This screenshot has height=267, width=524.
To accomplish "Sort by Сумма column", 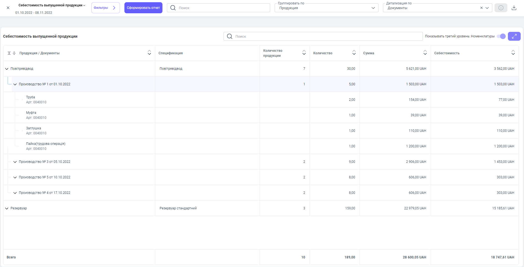I will click(x=425, y=53).
